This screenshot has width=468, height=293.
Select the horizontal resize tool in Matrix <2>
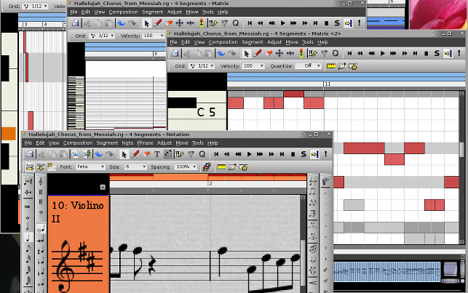point(290,53)
